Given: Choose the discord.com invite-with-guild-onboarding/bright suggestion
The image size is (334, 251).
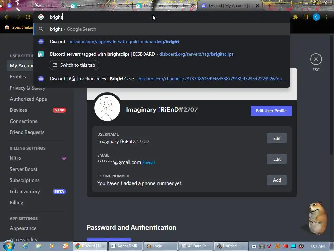Looking at the screenshot, I should (x=162, y=42).
